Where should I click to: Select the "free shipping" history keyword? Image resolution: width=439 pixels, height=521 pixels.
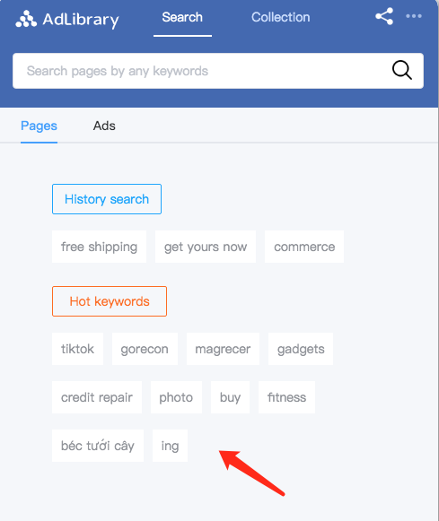(99, 247)
